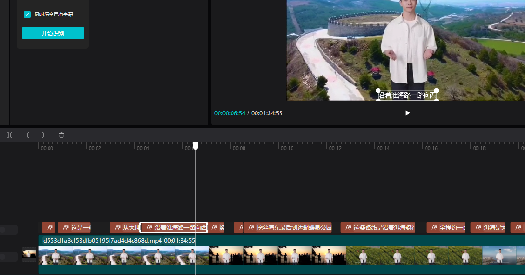
Task: Click the playhead marker on the ruler
Action: 195,146
